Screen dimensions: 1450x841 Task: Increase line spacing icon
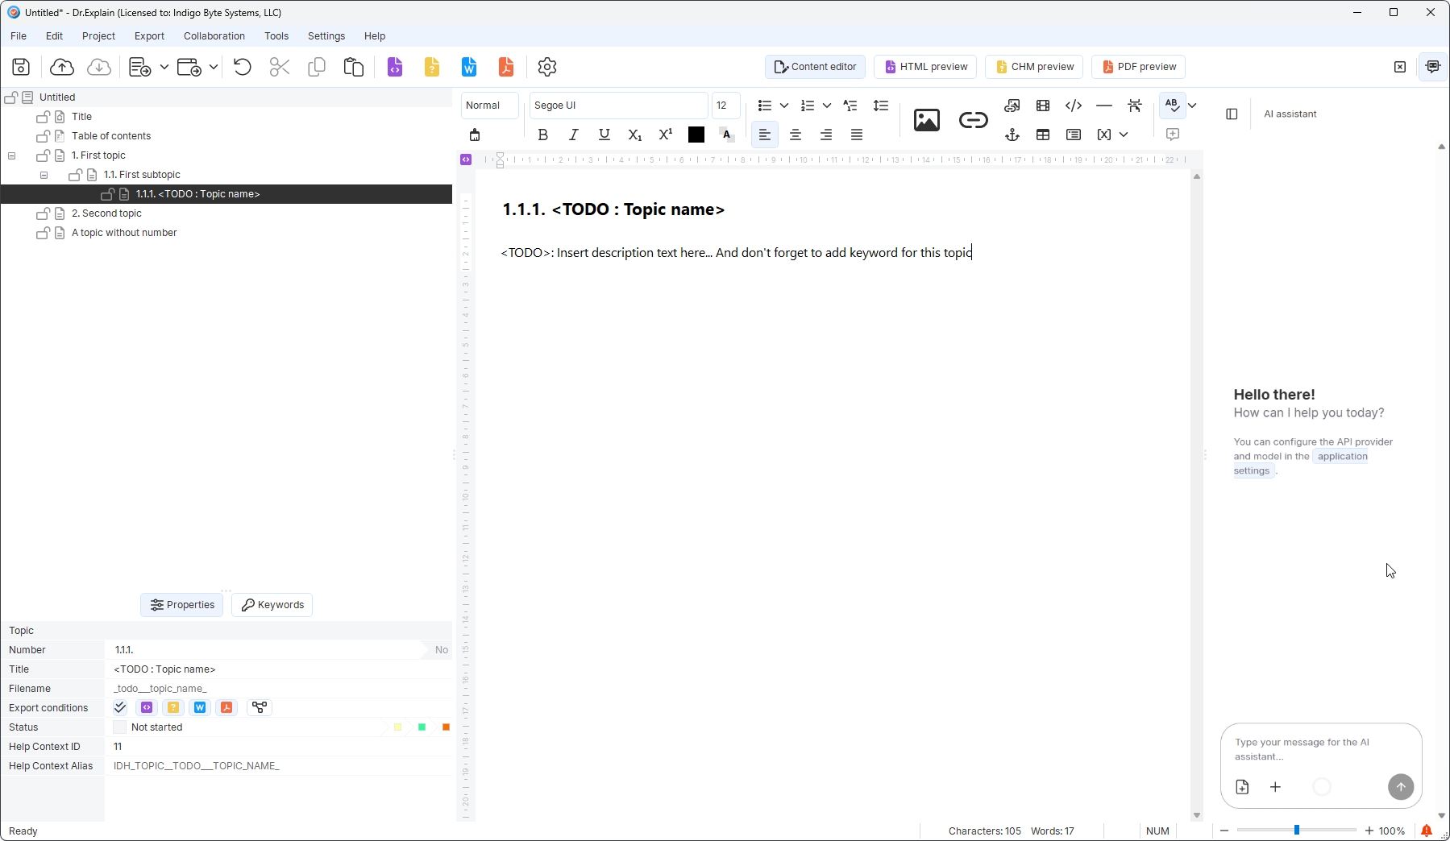881,106
